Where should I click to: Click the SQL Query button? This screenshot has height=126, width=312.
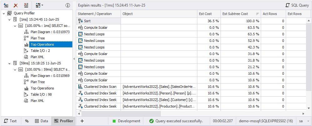[x=297, y=5]
